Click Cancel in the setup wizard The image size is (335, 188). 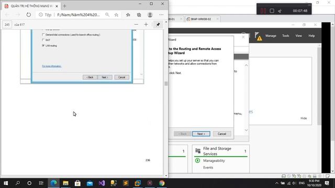point(222,134)
